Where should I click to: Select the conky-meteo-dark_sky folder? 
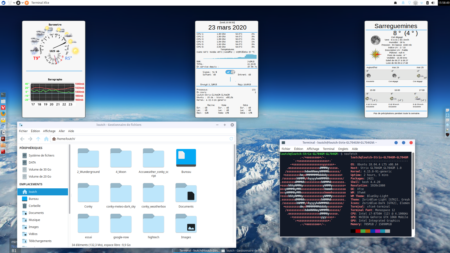[121, 195]
